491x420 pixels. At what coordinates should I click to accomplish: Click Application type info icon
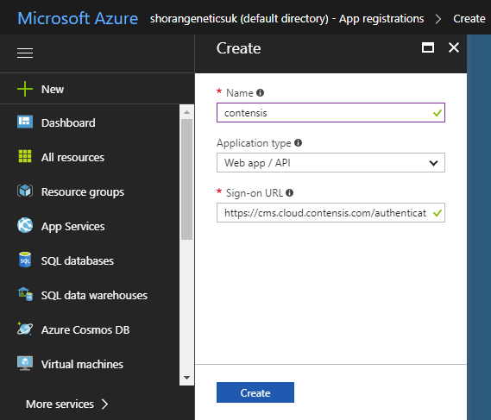coord(298,142)
